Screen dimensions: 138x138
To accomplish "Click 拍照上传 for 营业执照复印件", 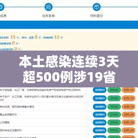I will coord(129,114).
